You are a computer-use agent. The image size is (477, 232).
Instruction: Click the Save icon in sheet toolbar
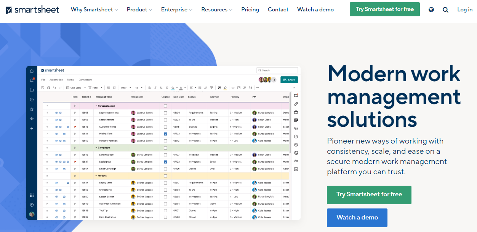(43, 88)
